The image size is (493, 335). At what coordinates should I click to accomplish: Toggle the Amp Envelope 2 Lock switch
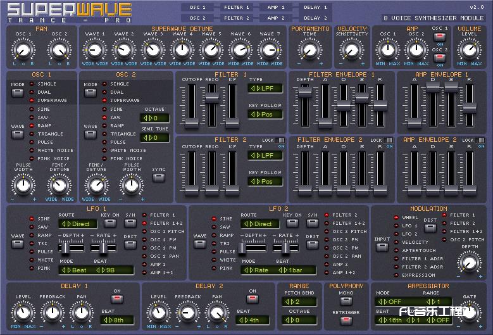click(480, 141)
